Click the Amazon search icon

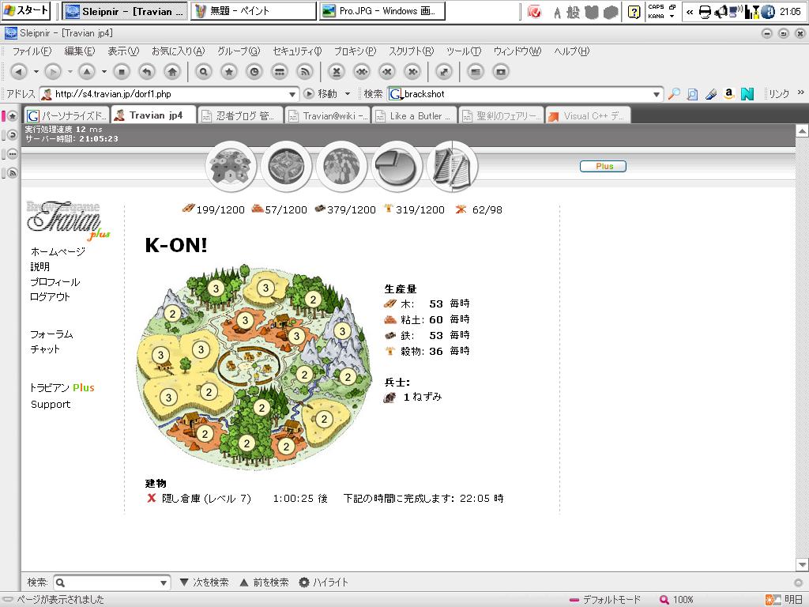coord(729,94)
